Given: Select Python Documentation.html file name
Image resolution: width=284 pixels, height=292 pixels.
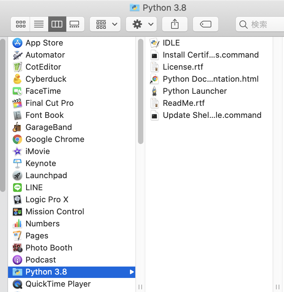Looking at the screenshot, I should point(211,79).
